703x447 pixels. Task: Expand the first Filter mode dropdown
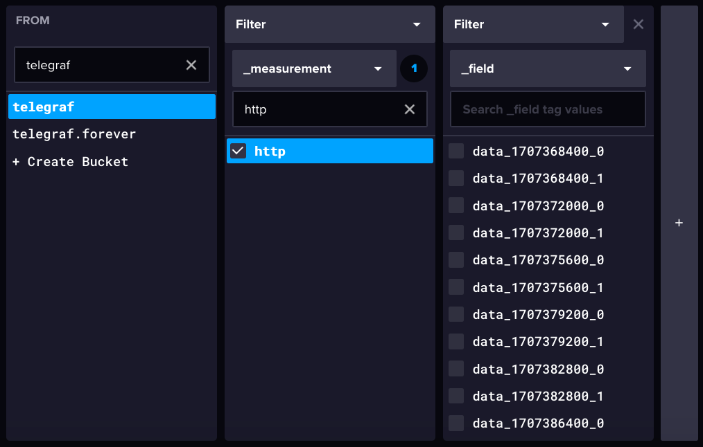pos(329,24)
